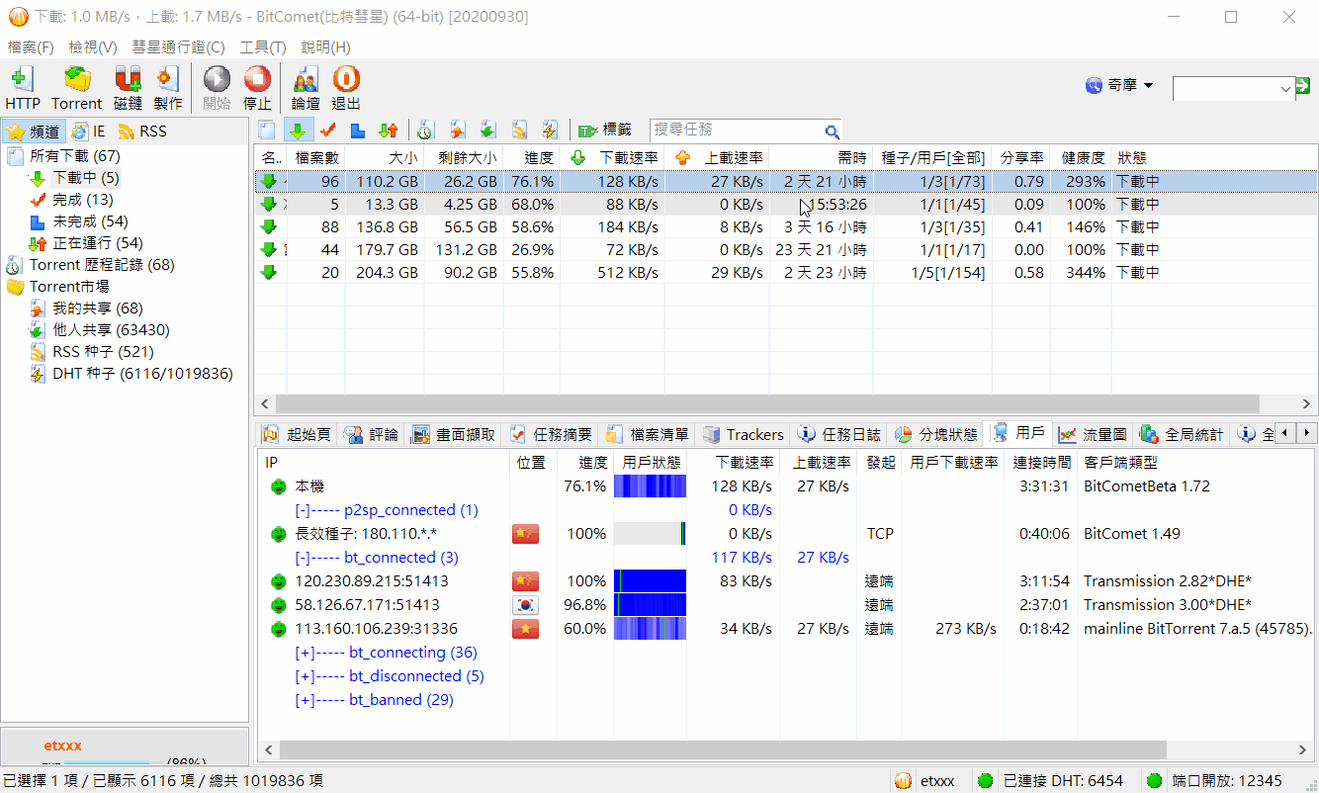Open the 奇摩 search engine dropdown
The image size is (1319, 793).
click(1120, 86)
